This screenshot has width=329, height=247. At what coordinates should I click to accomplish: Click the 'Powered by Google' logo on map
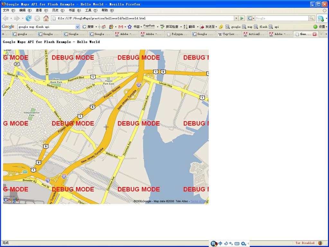pyautogui.click(x=11, y=199)
